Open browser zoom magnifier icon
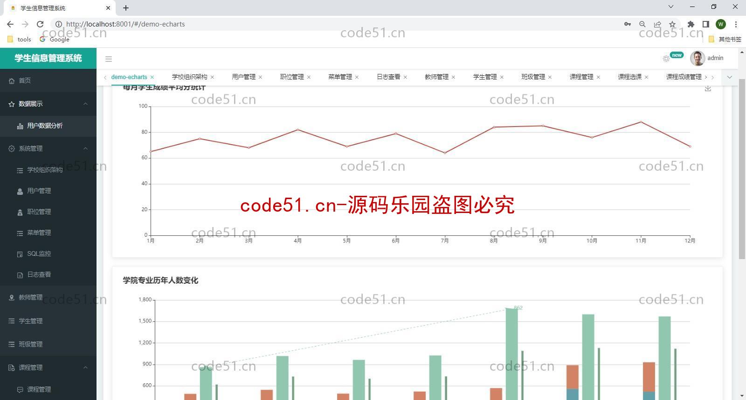 point(642,24)
